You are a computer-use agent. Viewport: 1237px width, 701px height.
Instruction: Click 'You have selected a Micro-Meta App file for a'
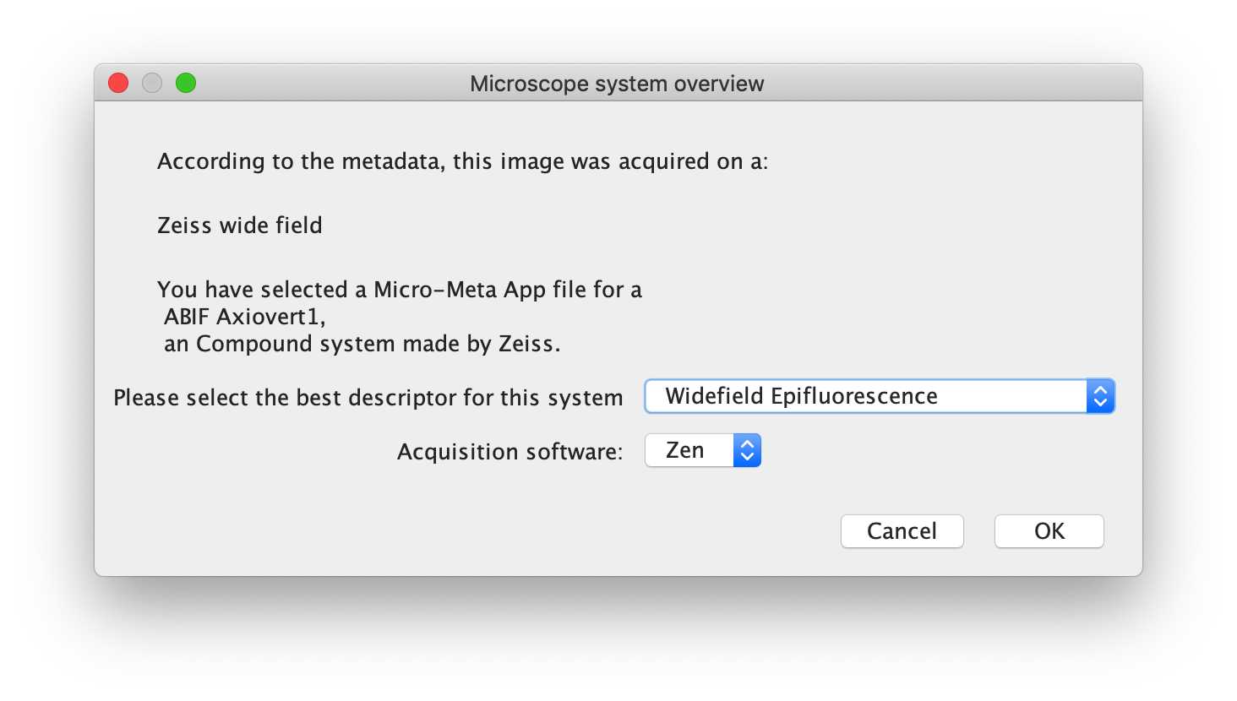(x=400, y=290)
